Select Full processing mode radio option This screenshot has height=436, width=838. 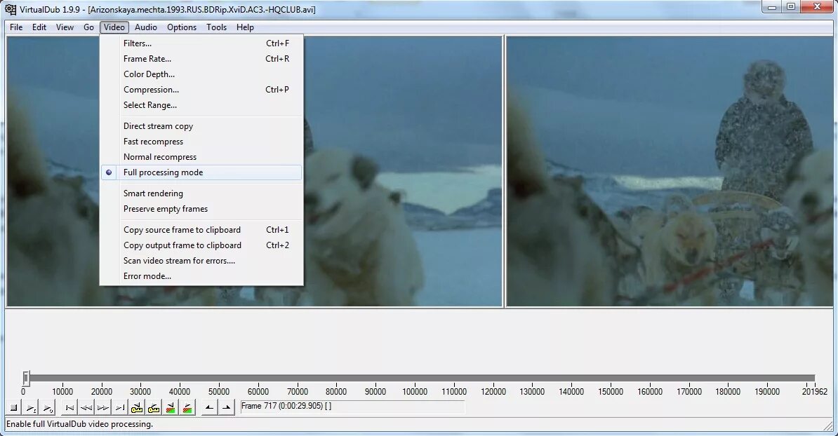point(201,172)
